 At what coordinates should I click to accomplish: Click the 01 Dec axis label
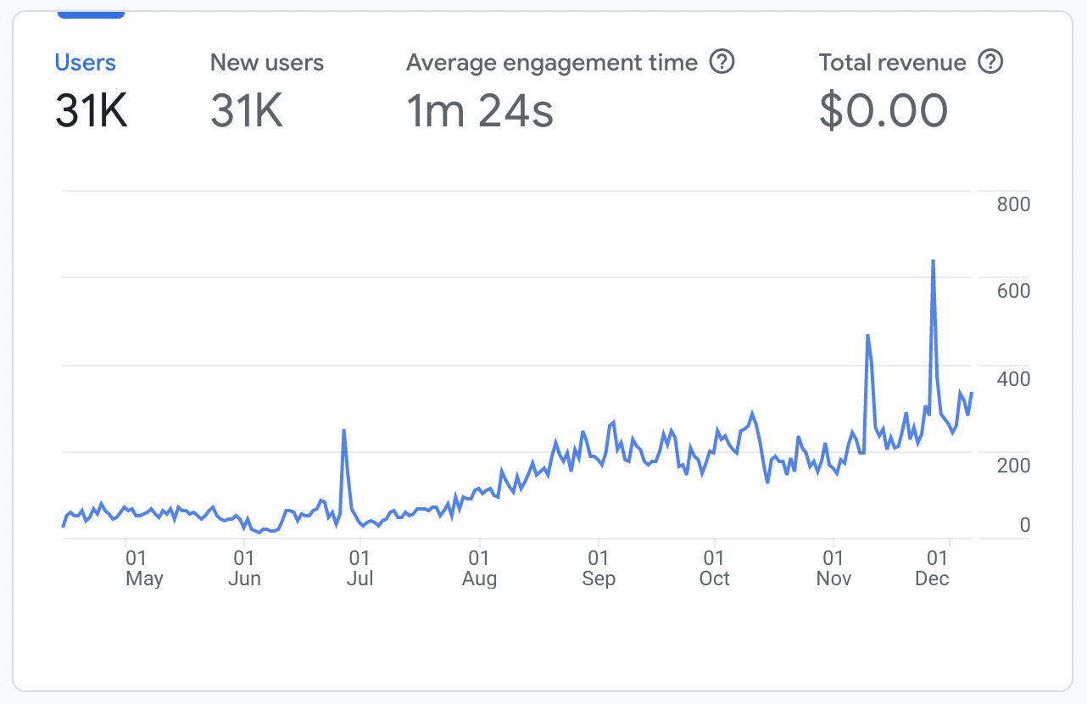click(933, 568)
